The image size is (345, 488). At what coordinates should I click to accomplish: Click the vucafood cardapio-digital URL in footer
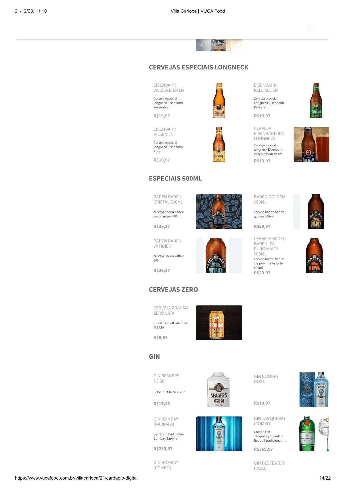(x=76, y=478)
